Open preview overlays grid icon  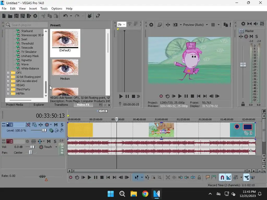click(213, 25)
